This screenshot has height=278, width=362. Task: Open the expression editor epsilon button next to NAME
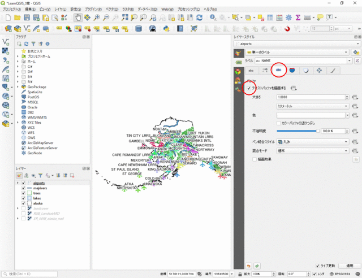(x=357, y=60)
